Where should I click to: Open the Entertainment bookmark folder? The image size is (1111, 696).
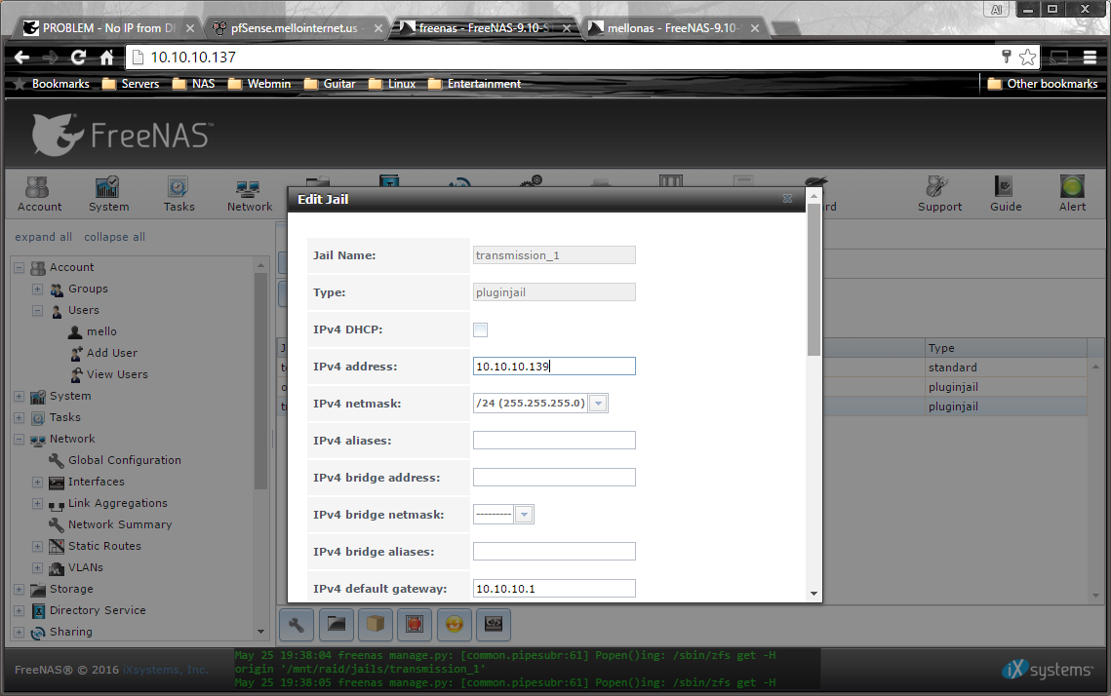pos(474,84)
